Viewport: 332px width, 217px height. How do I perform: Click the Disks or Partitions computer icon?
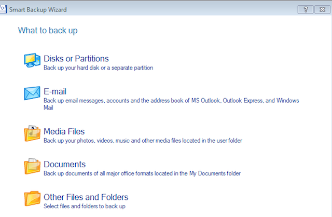[x=32, y=60]
